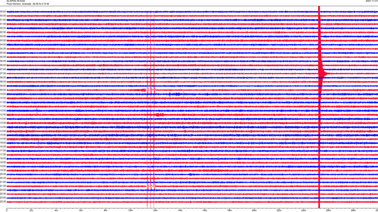Select the 11:00 trace time label
This screenshot has height=212, width=378.
click(x=3, y=102)
